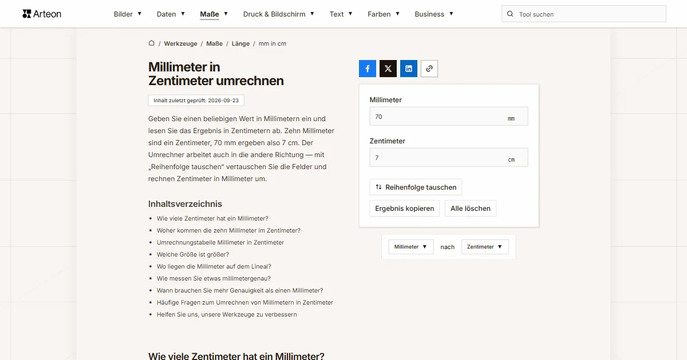
Task: Open the Zentimeter target unit dropdown
Action: pyautogui.click(x=485, y=247)
